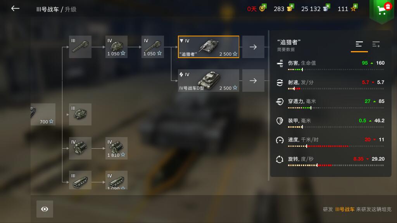Select the tier IV engine costing 1 810
Screen dimensions: 397x223
116,148
